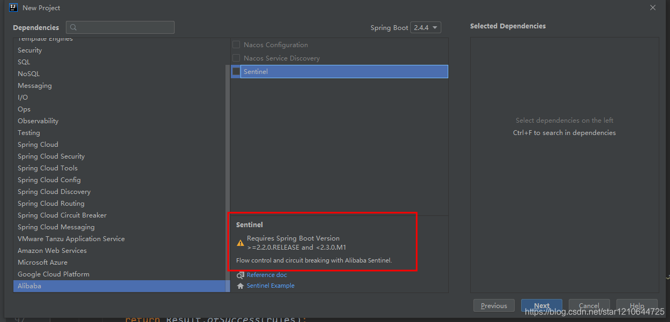Enable the Sentinel dependency checkbox
Screen dimensions: 670x322
click(x=236, y=71)
